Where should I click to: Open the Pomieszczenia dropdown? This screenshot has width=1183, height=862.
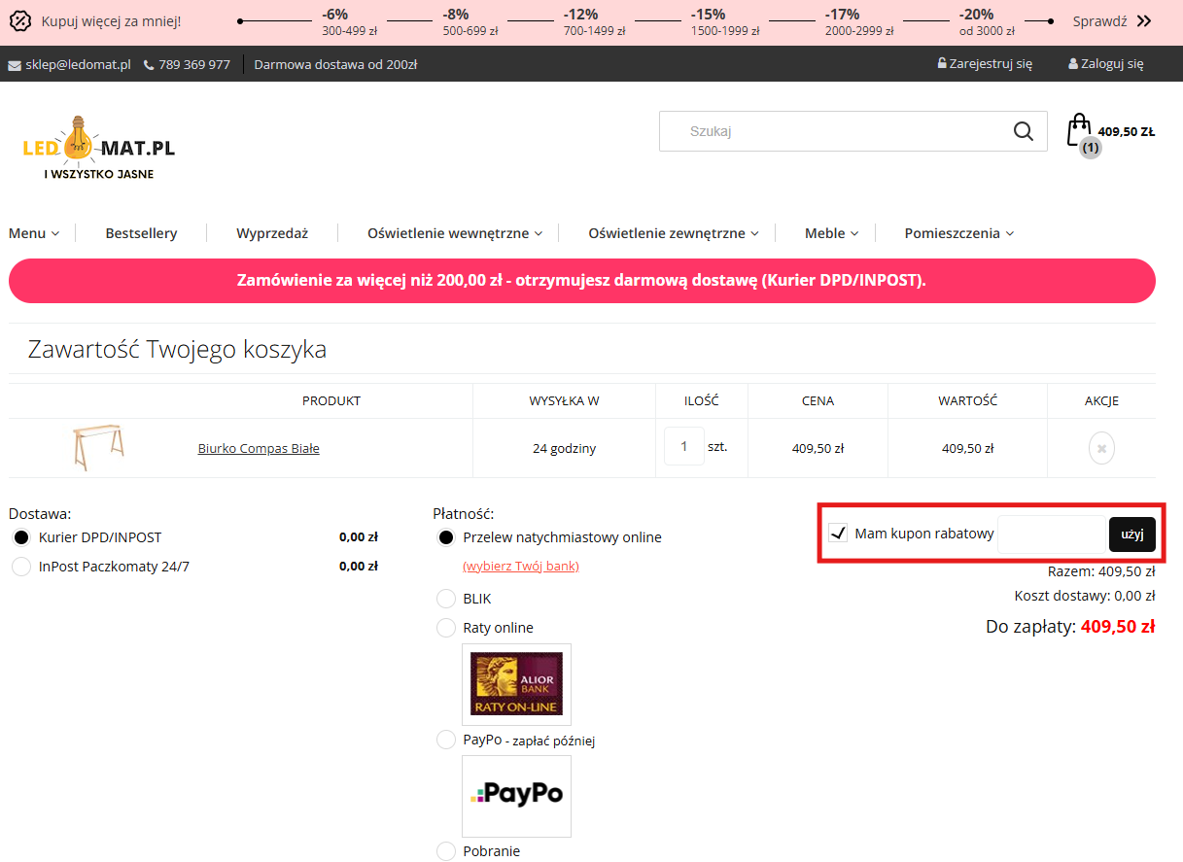point(958,233)
